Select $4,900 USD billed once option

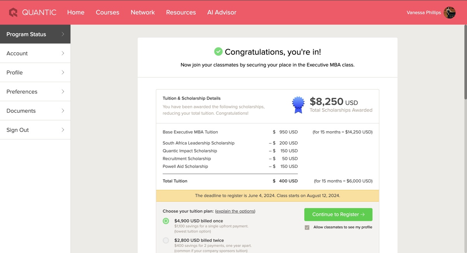pyautogui.click(x=166, y=221)
